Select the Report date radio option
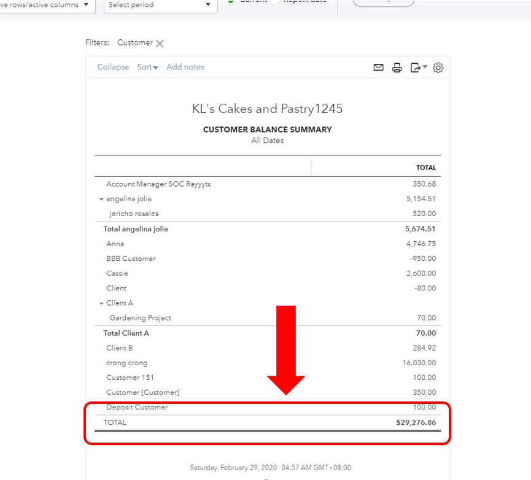531x480 pixels. 274,1
